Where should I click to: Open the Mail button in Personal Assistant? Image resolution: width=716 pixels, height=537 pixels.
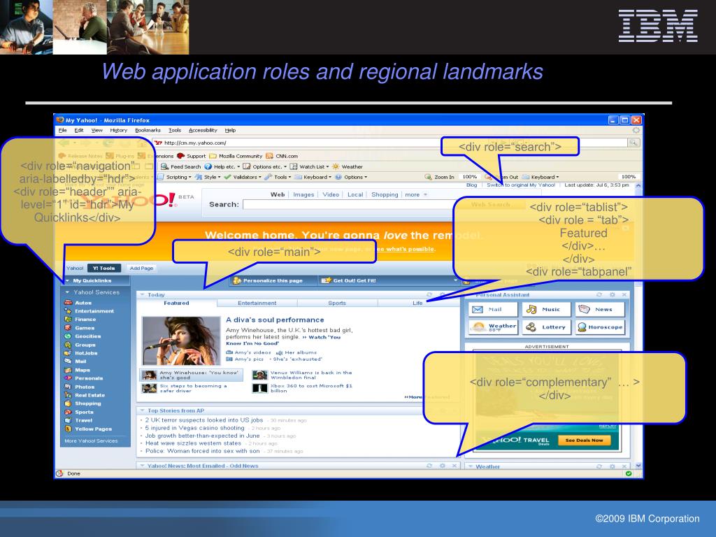point(493,309)
